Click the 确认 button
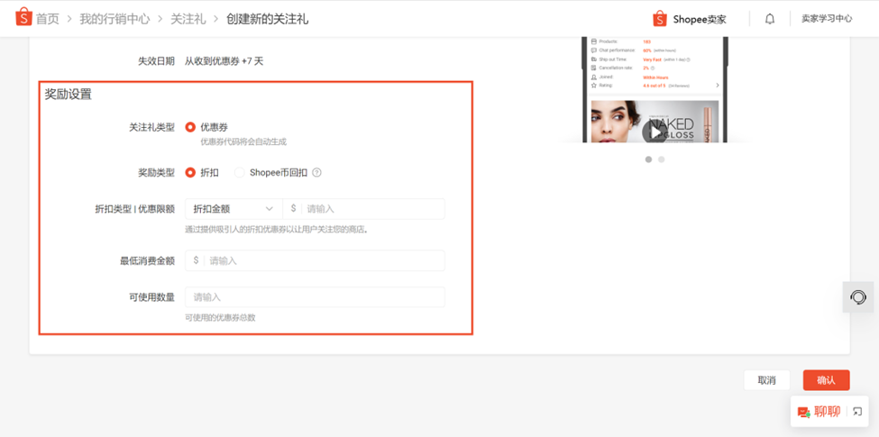The image size is (879, 437). coord(826,380)
